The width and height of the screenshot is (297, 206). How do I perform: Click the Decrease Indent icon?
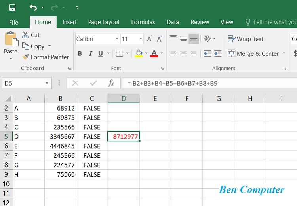click(x=208, y=53)
